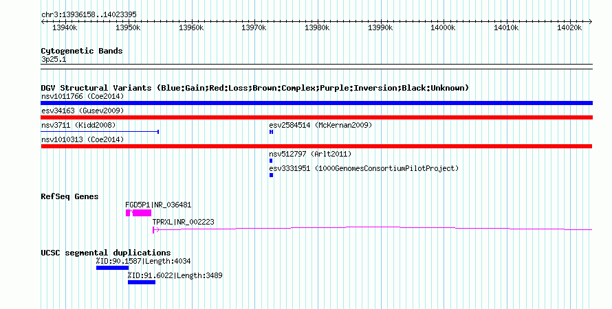This screenshot has height=309, width=612.
Task: Click the 13950k ruler tick label
Action: (128, 27)
